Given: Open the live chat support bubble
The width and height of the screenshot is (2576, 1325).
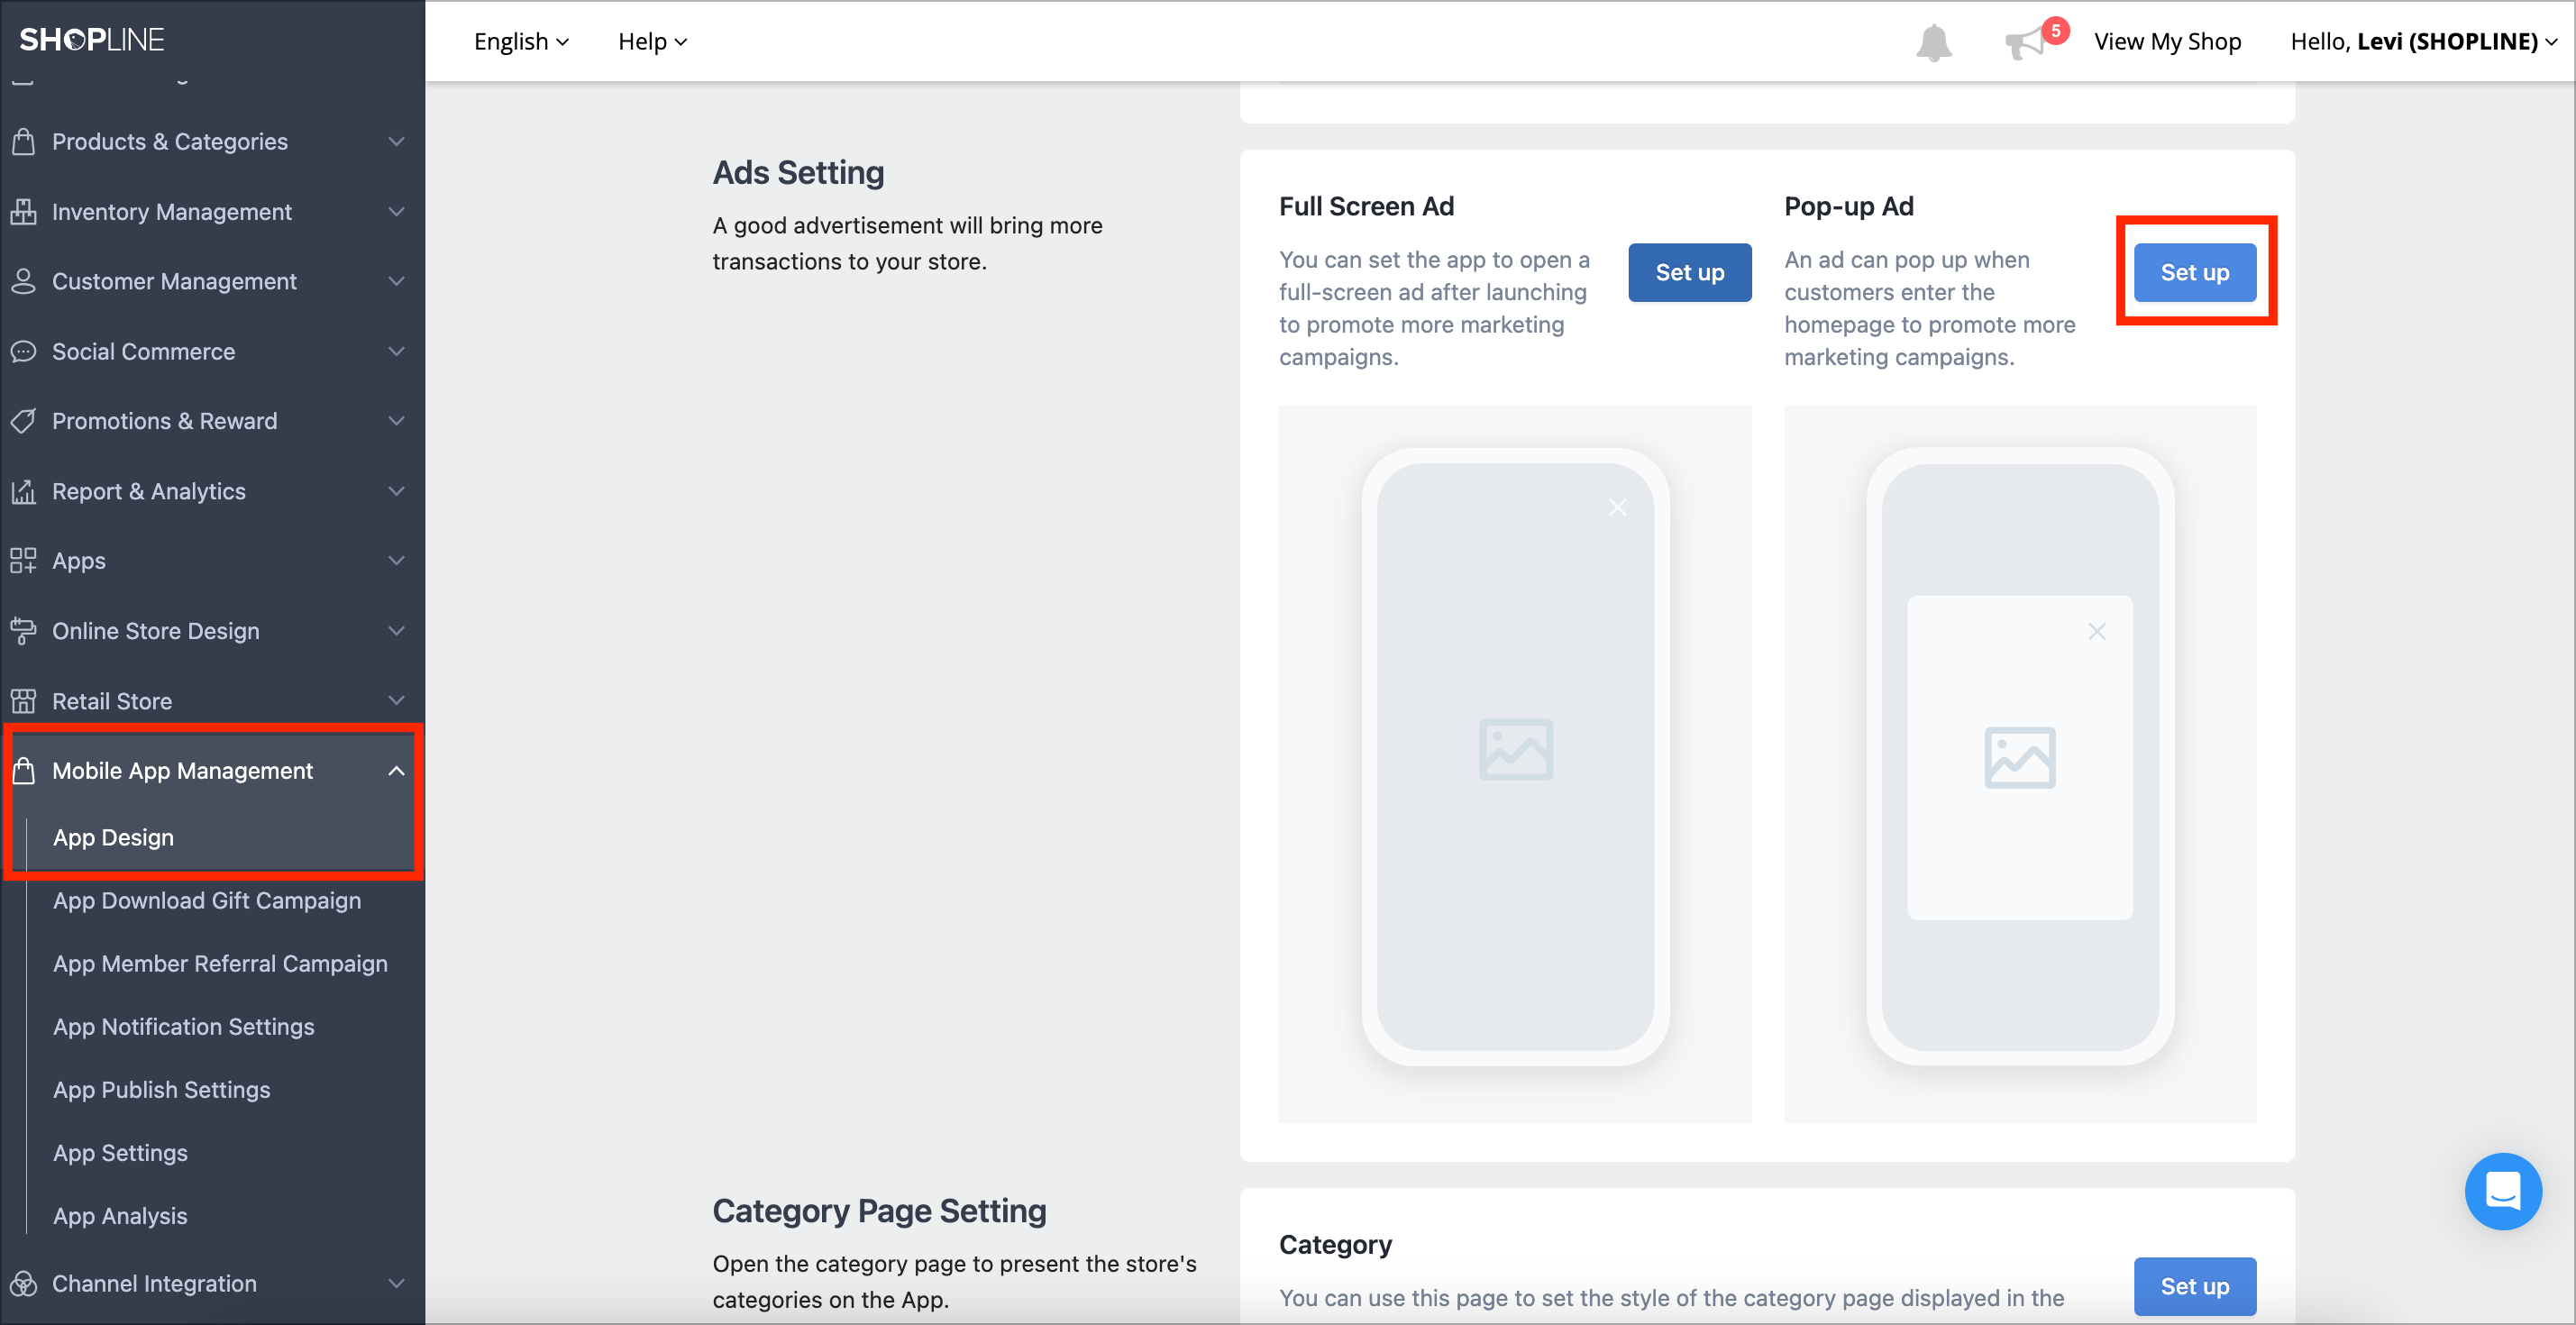Looking at the screenshot, I should [2504, 1191].
